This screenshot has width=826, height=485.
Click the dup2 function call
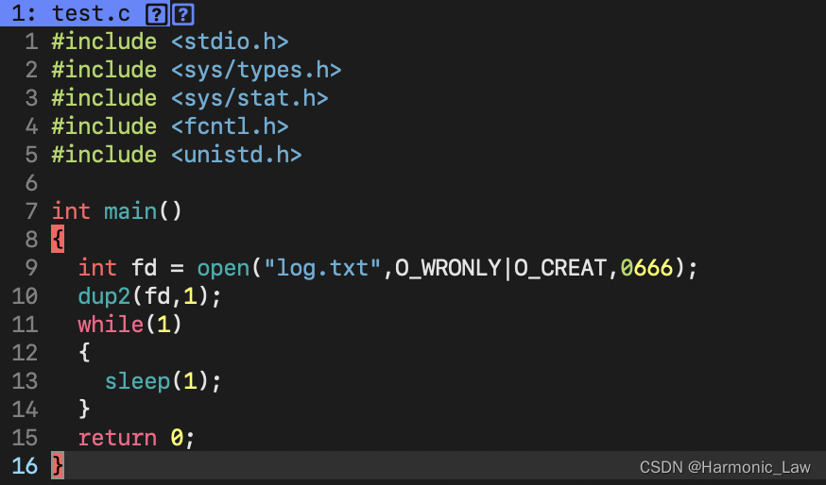(104, 296)
